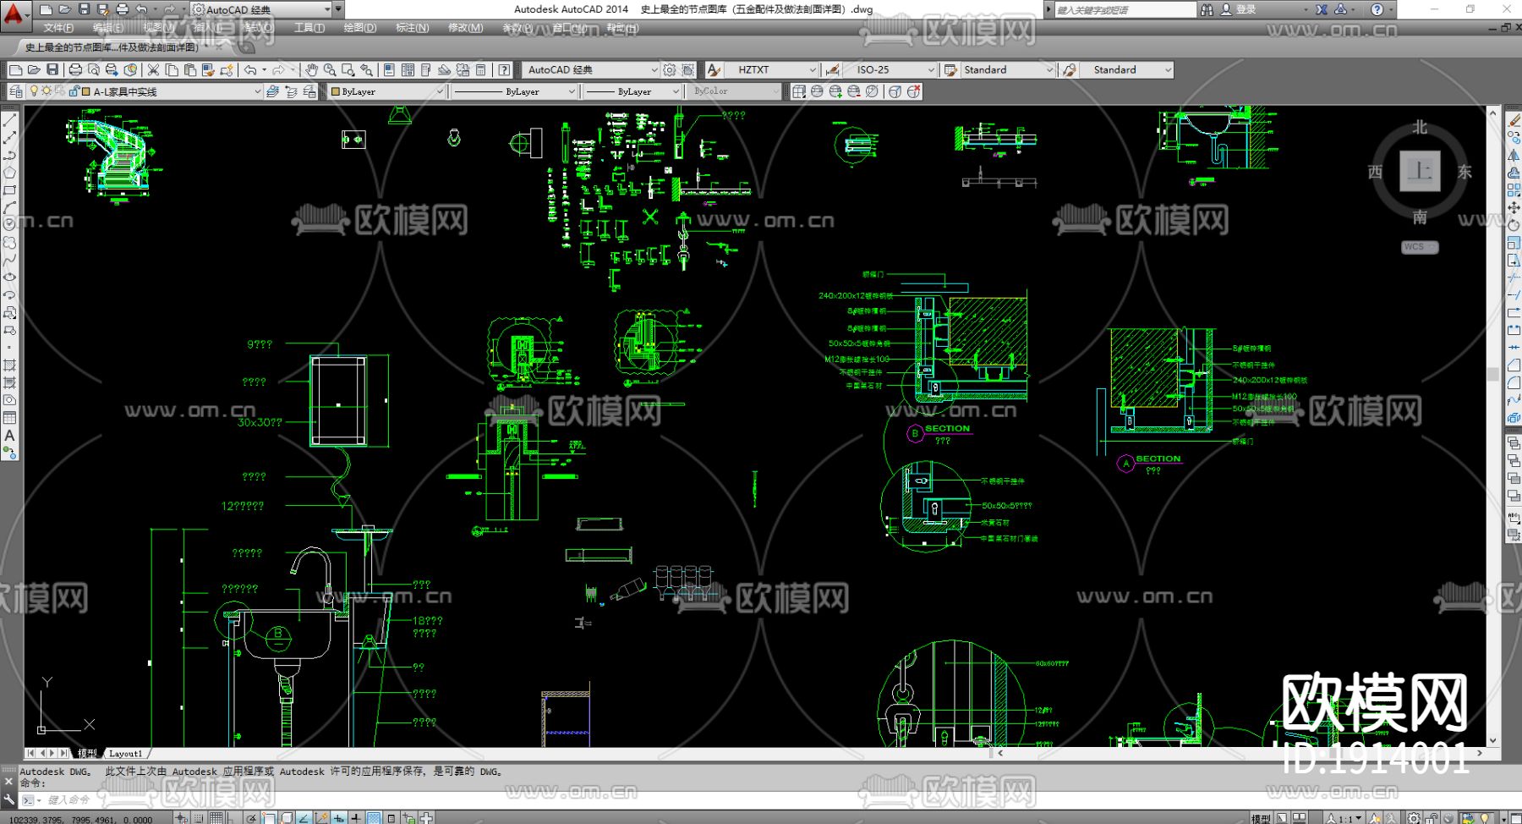Click the Multileader Style icon
This screenshot has height=824, width=1522.
[1070, 69]
